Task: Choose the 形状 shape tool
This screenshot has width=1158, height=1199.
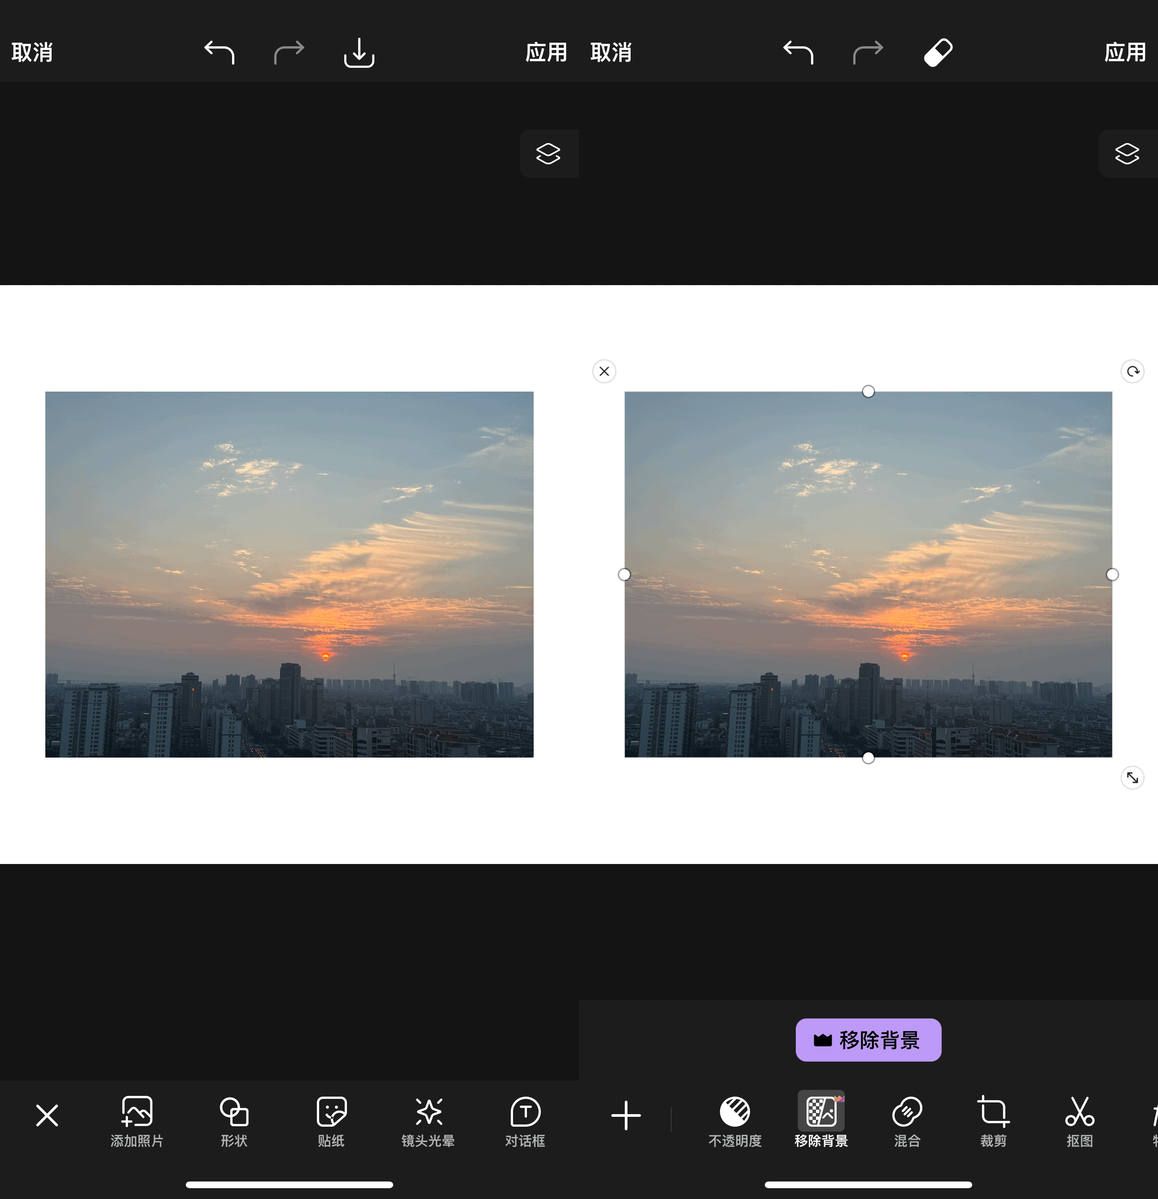Action: coord(234,1121)
